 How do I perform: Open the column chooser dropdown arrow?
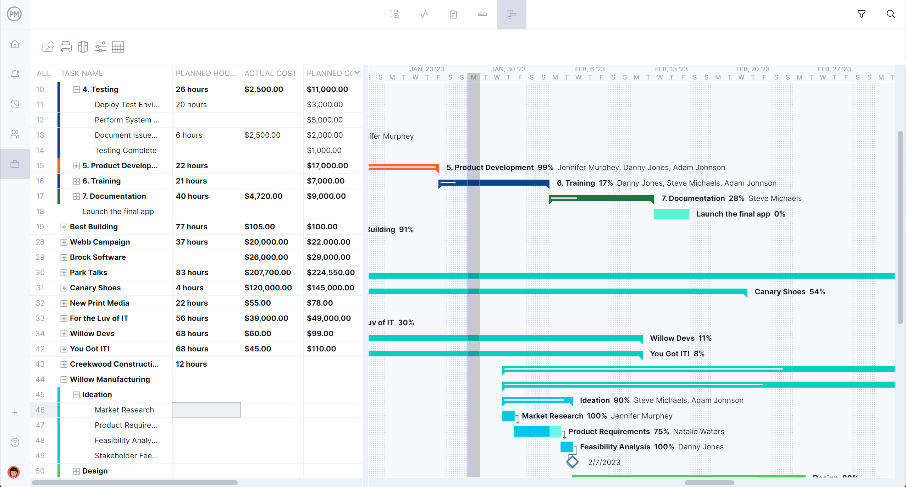pos(357,72)
